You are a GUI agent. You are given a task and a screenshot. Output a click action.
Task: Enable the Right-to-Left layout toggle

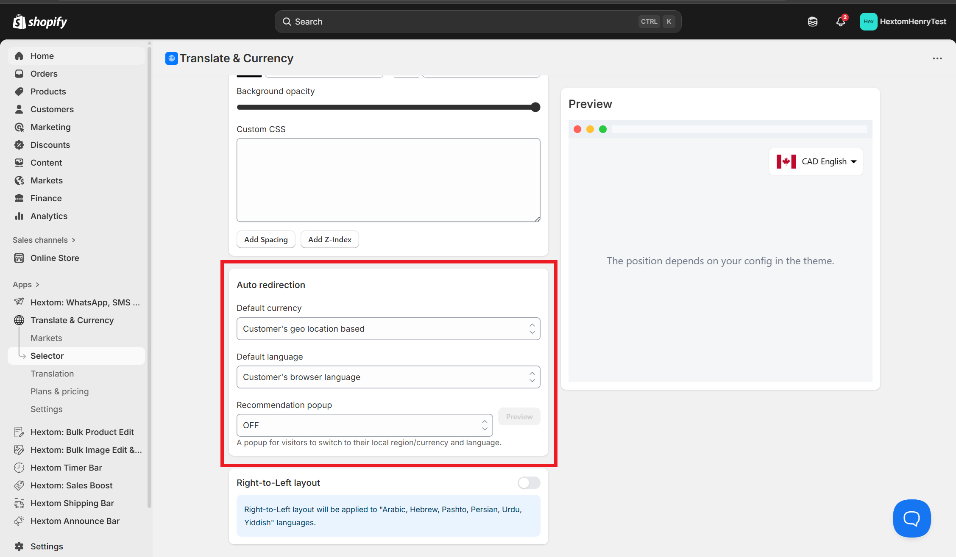(529, 483)
